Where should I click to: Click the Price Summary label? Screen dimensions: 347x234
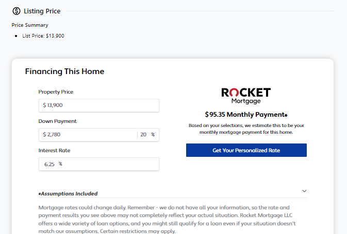point(30,25)
